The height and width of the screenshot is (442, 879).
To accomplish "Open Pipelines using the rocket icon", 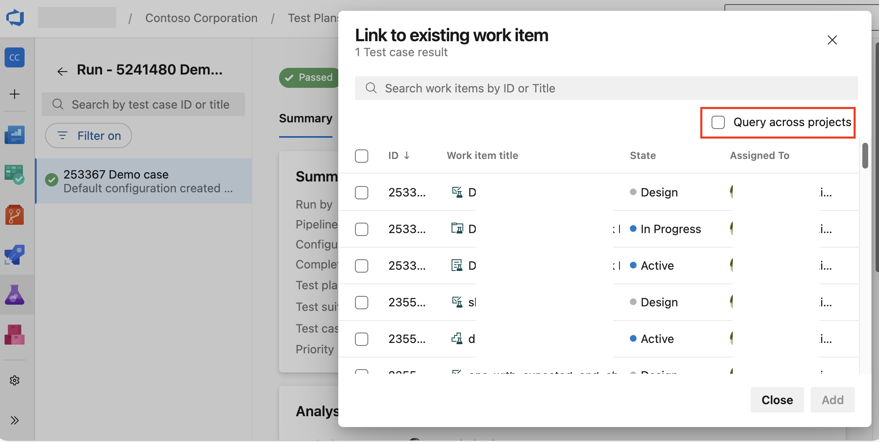I will tap(15, 255).
